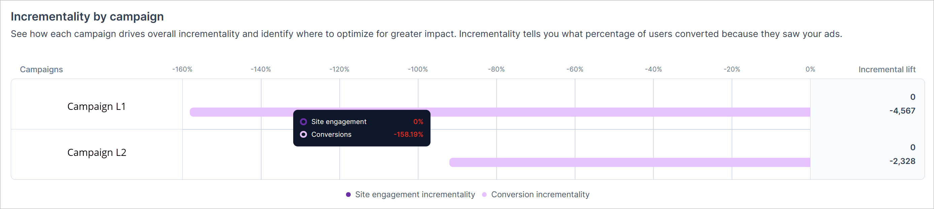
Task: Select the Campaign L1 row label
Action: (97, 107)
